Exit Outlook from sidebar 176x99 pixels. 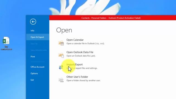coord(32,80)
